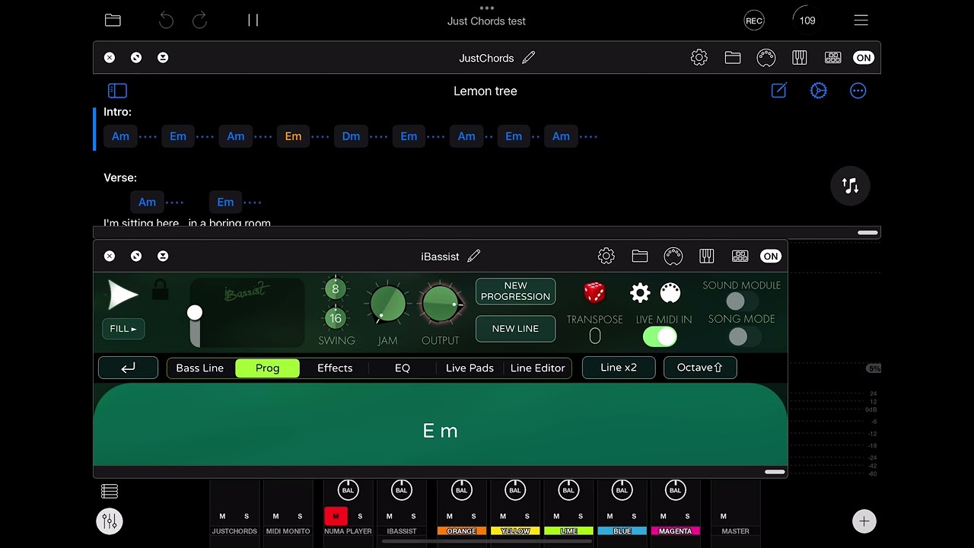Viewport: 974px width, 548px height.
Task: Trigger the FILL button
Action: 123,329
